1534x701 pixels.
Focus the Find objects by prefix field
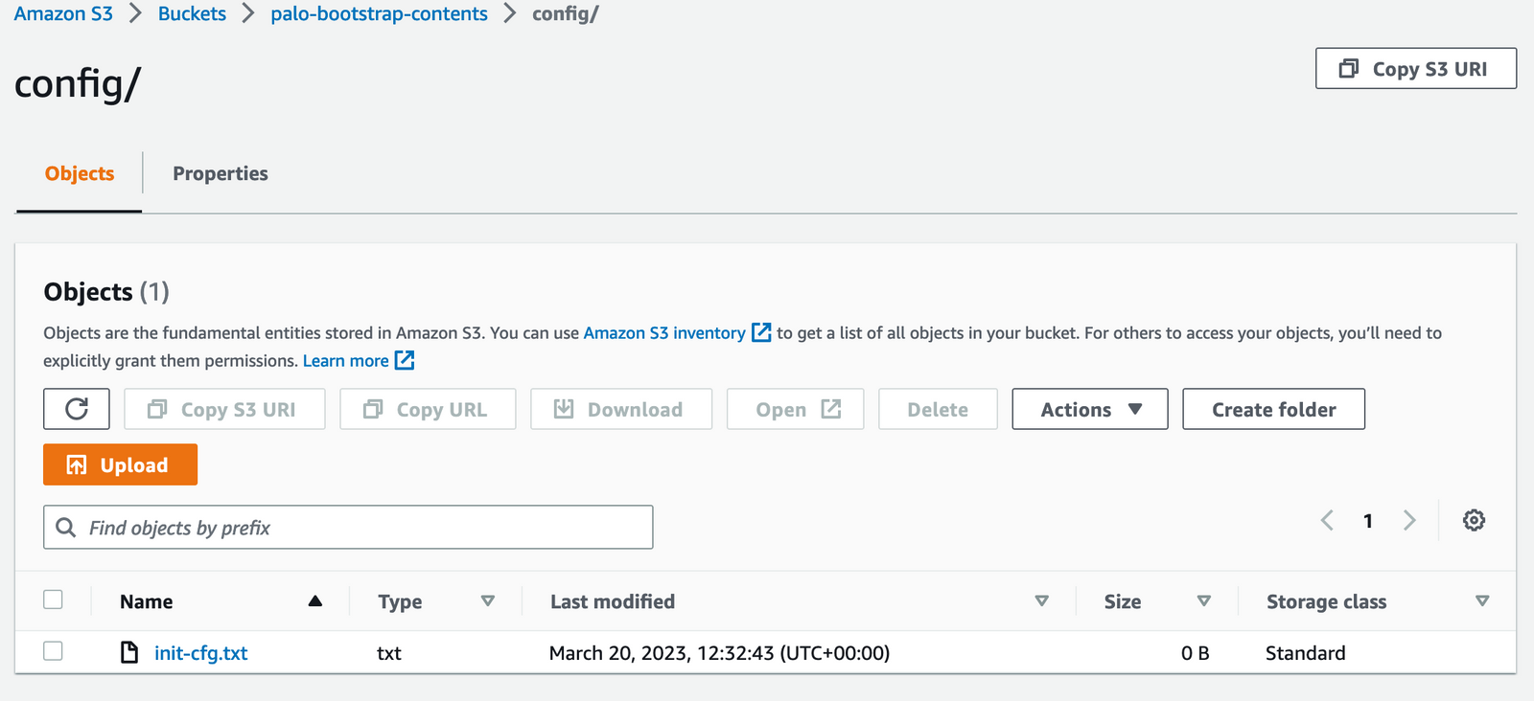pyautogui.click(x=348, y=527)
